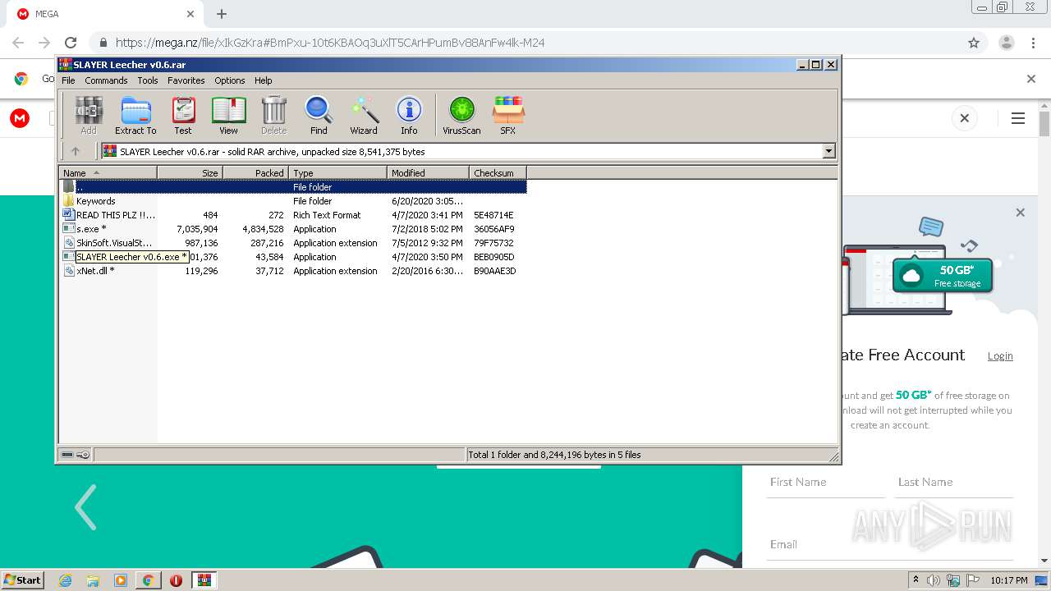Open the Favorites menu
Screen dimensions: 1051x591
click(186, 80)
